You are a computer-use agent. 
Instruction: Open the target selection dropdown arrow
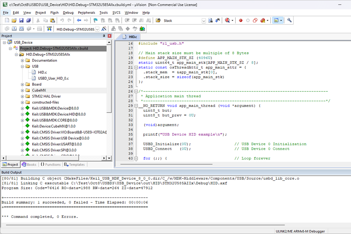coord(98,29)
